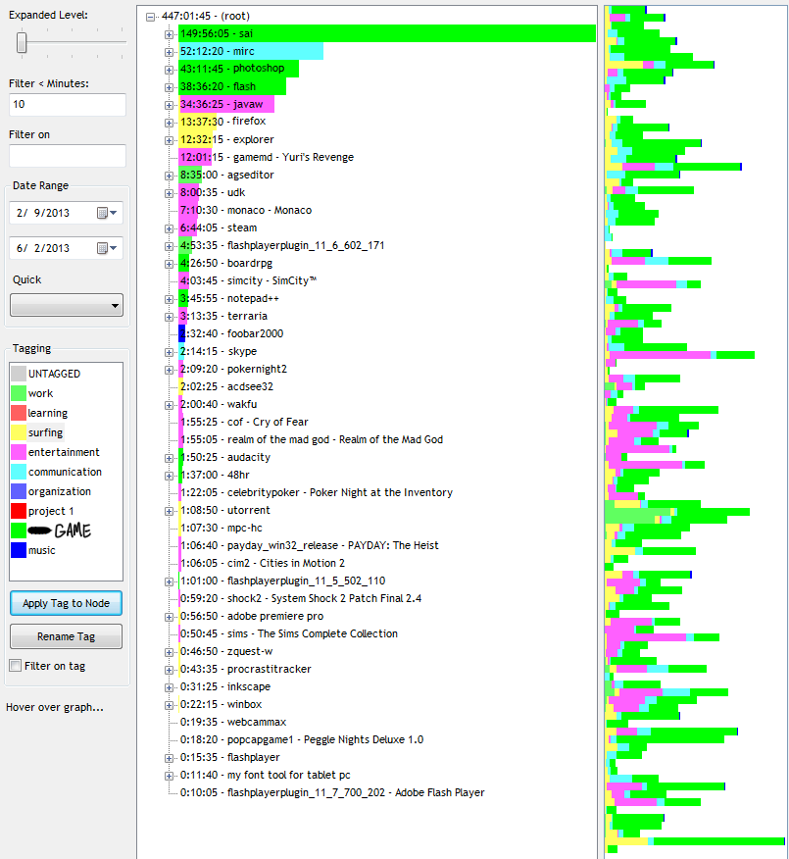Select the communication tag

pos(65,472)
